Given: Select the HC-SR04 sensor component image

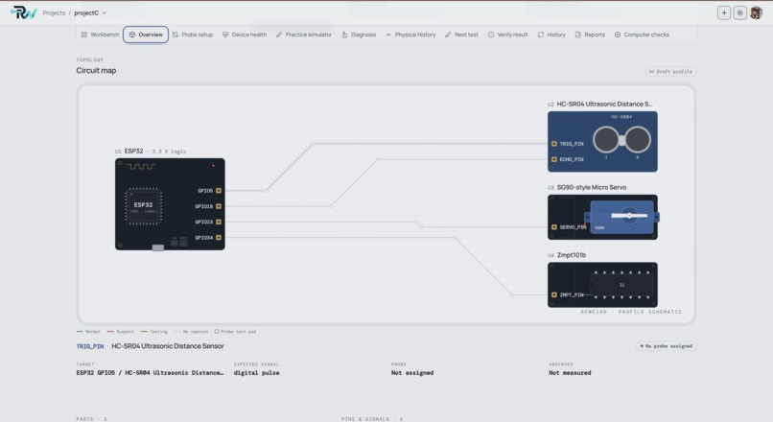Looking at the screenshot, I should 602,142.
